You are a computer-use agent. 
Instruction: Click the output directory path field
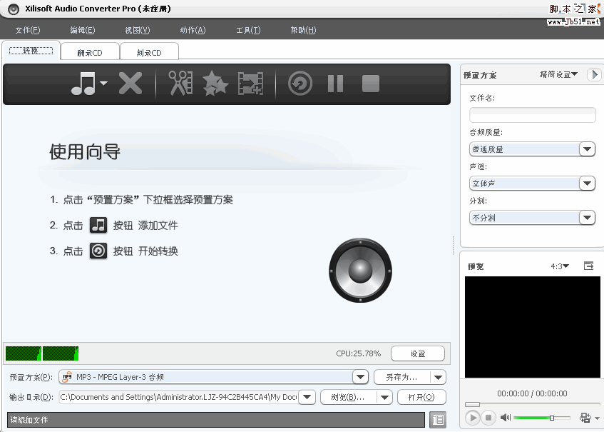pyautogui.click(x=179, y=397)
